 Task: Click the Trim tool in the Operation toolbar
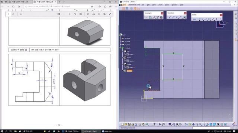pos(177,17)
